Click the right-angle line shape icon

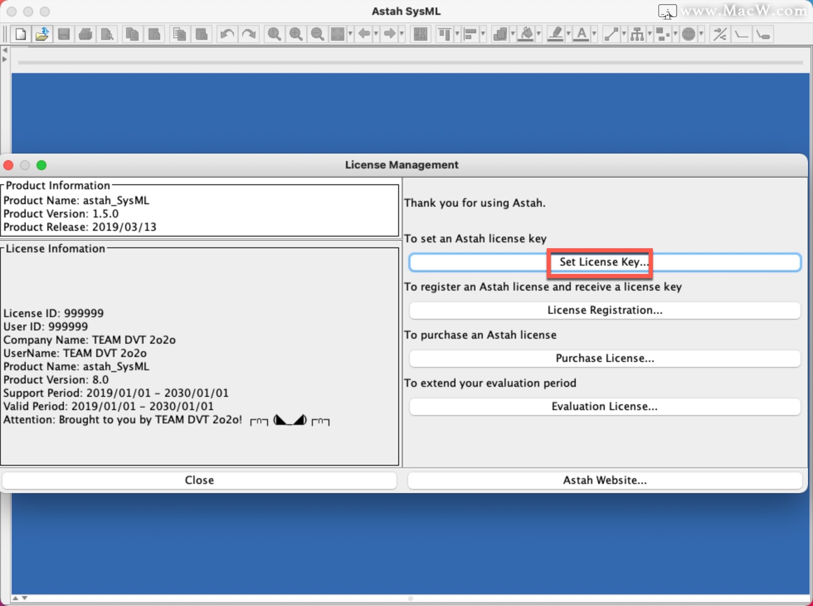tap(741, 34)
